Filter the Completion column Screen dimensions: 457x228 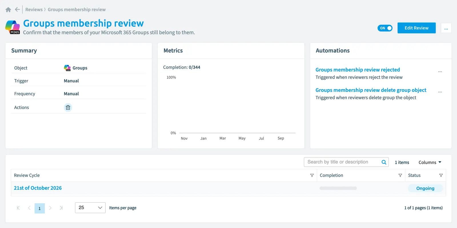pyautogui.click(x=400, y=175)
